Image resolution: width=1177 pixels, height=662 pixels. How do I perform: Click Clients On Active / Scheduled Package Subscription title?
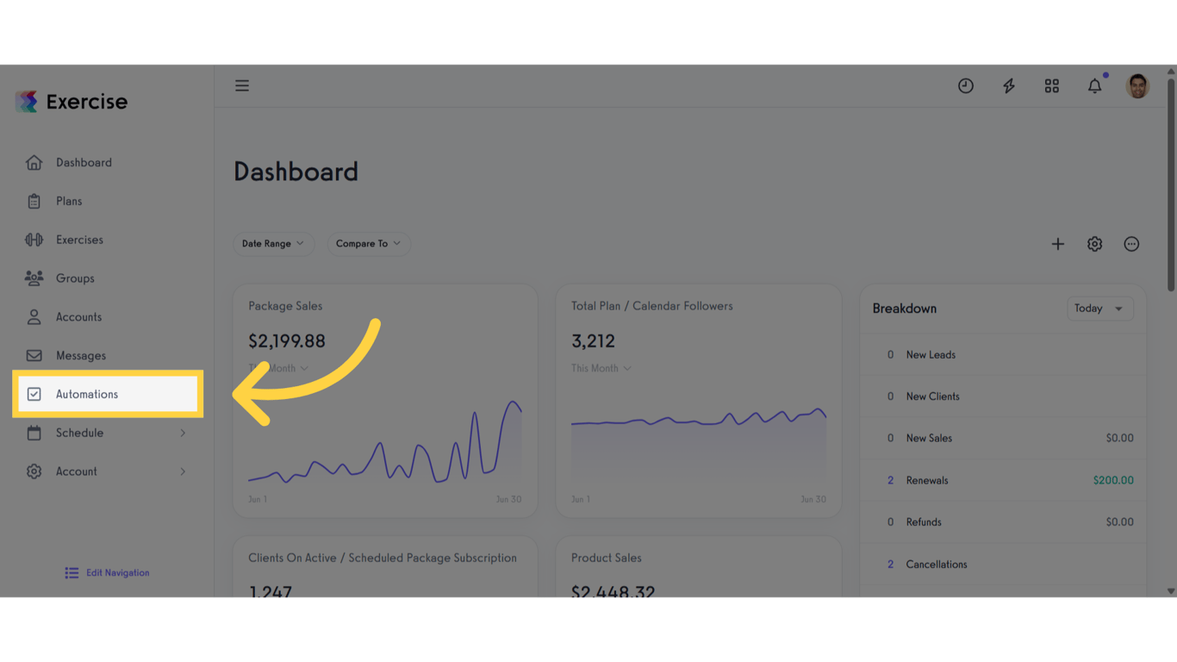383,559
